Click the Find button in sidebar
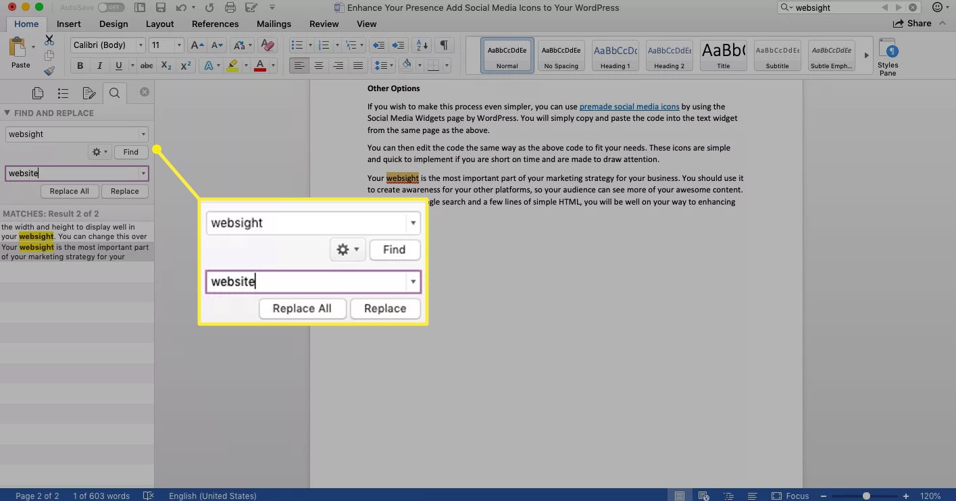 pos(131,152)
